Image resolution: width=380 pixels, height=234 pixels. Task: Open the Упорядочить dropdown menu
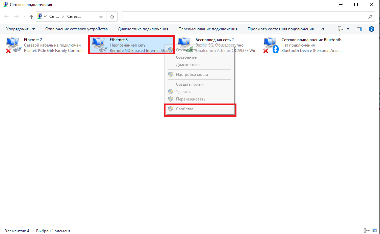(20, 29)
